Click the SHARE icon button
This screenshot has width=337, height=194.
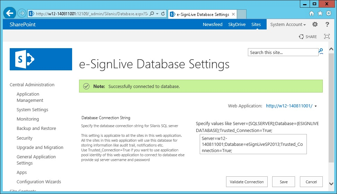[308, 36]
